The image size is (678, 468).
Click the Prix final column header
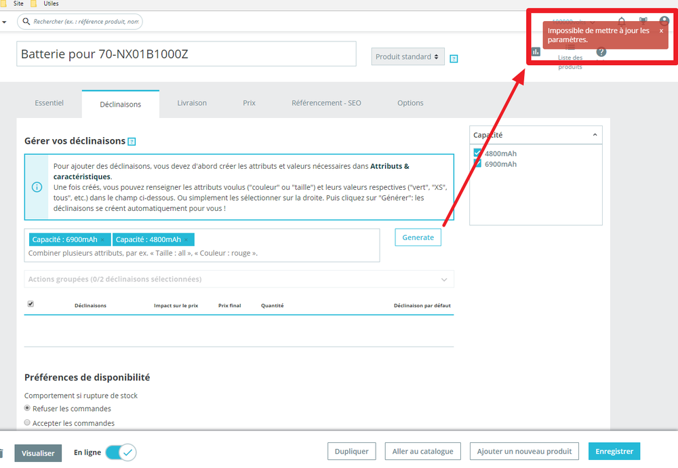(x=230, y=305)
